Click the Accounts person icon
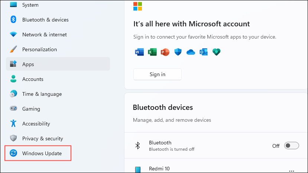Screen dimensions: 308x173 pos(13,79)
